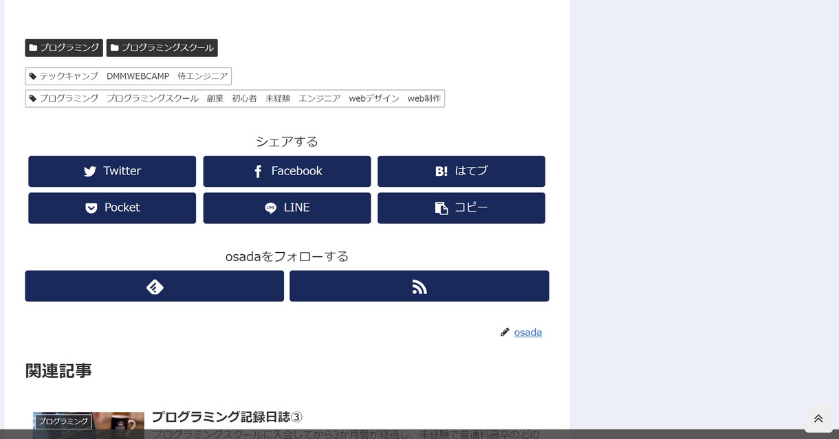Subscribe via the RSS feed button
The image size is (839, 439).
(x=419, y=286)
